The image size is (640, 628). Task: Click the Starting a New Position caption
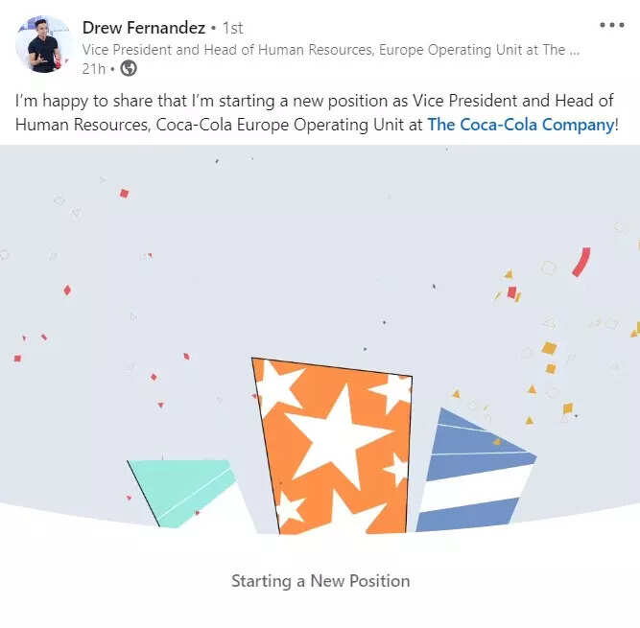coord(320,581)
